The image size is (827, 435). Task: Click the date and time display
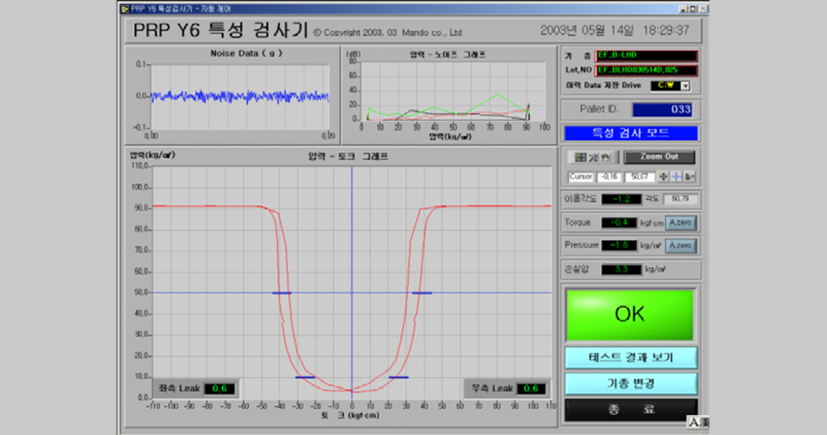point(615,30)
